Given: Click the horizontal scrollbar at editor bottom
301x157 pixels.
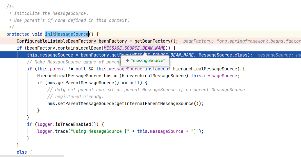Looking at the screenshot, I should tap(32, 156).
